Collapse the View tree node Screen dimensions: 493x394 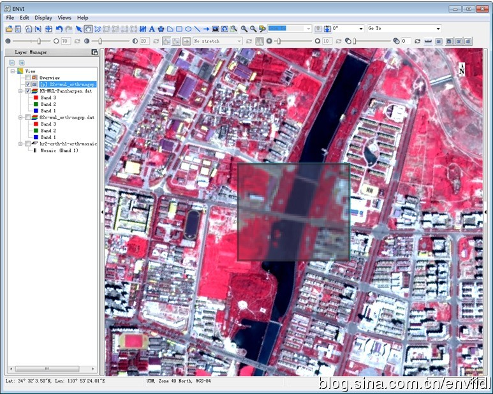(12, 71)
